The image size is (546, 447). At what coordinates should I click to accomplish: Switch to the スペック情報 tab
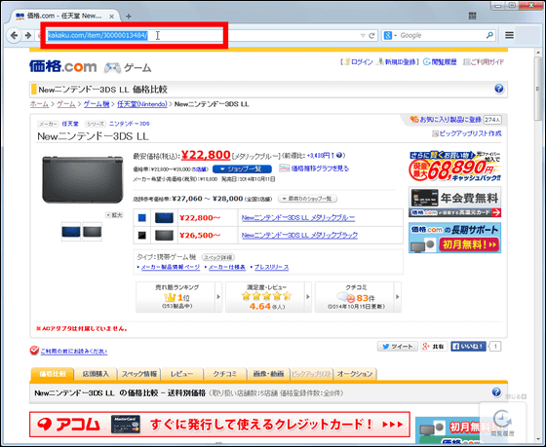[x=138, y=374]
